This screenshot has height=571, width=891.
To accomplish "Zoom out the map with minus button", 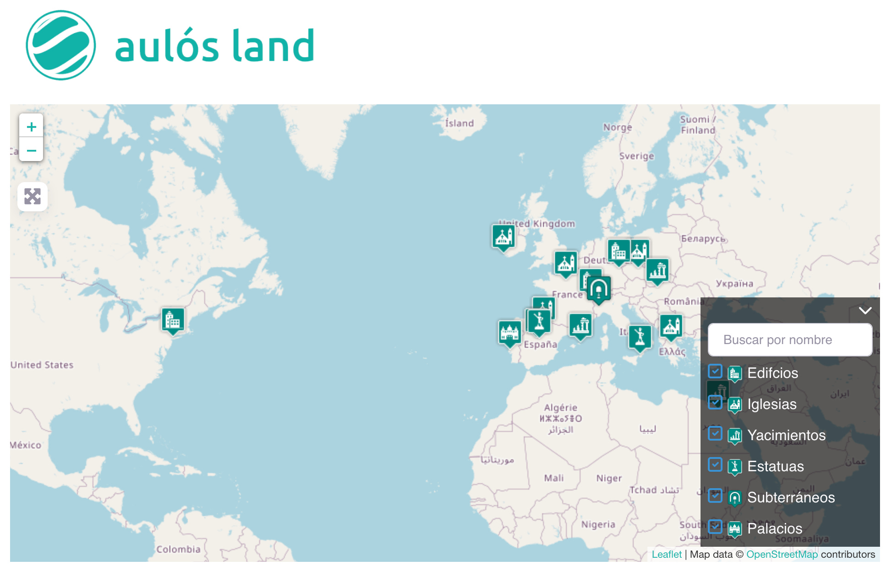I will point(32,150).
